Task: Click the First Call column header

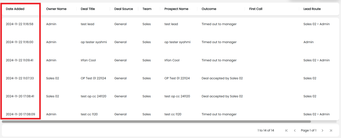Action: click(256, 9)
